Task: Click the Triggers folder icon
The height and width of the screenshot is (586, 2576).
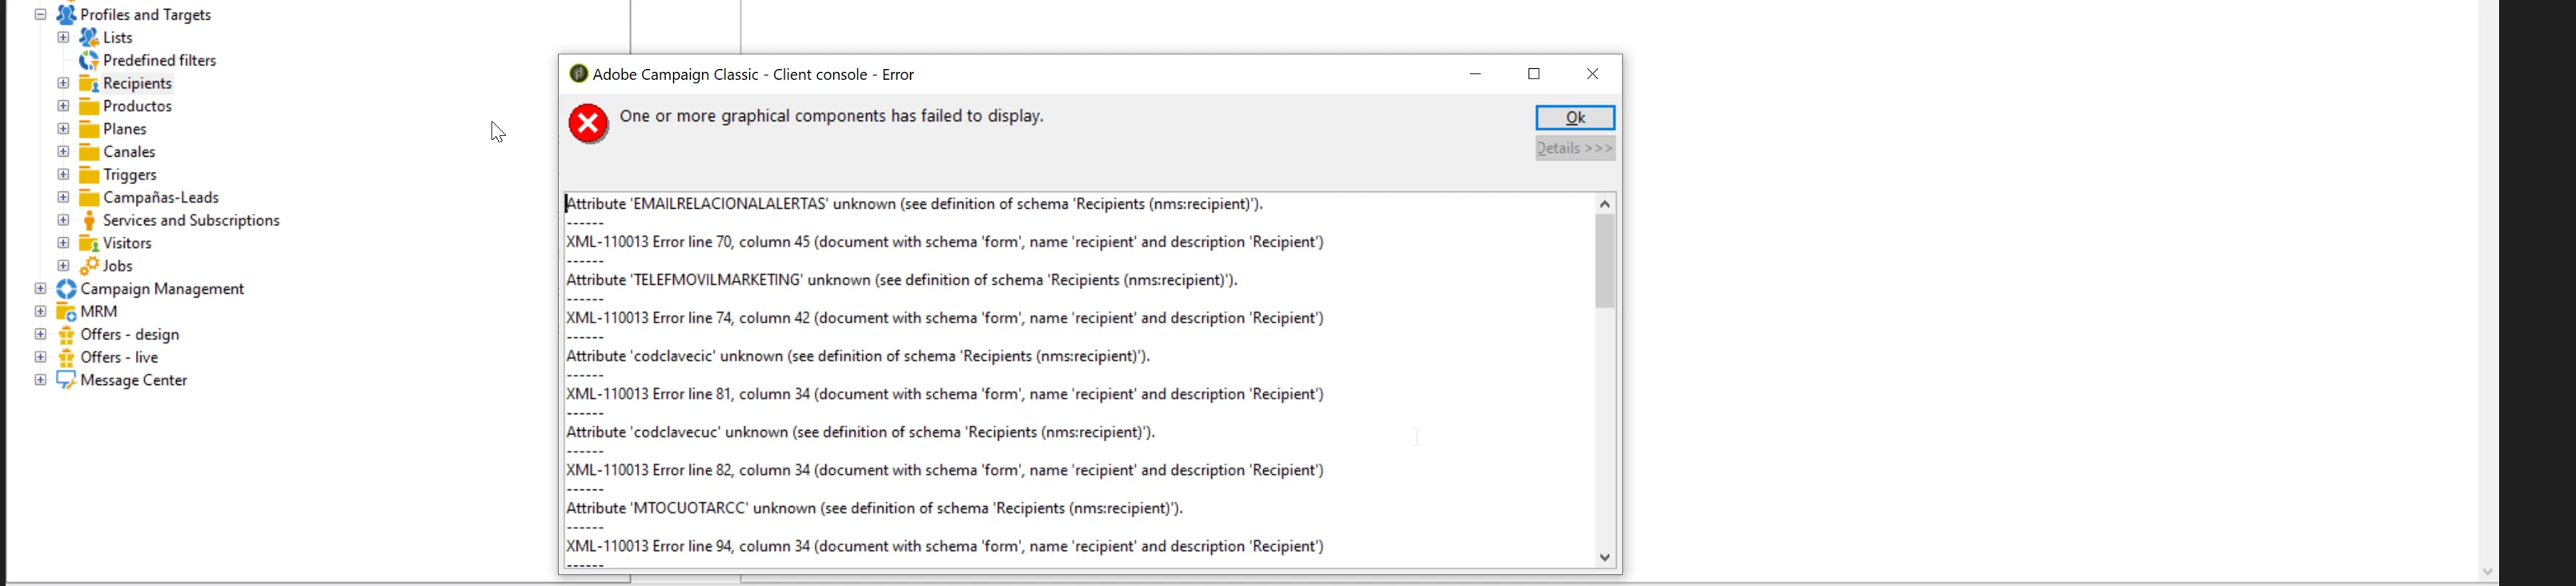Action: [89, 175]
